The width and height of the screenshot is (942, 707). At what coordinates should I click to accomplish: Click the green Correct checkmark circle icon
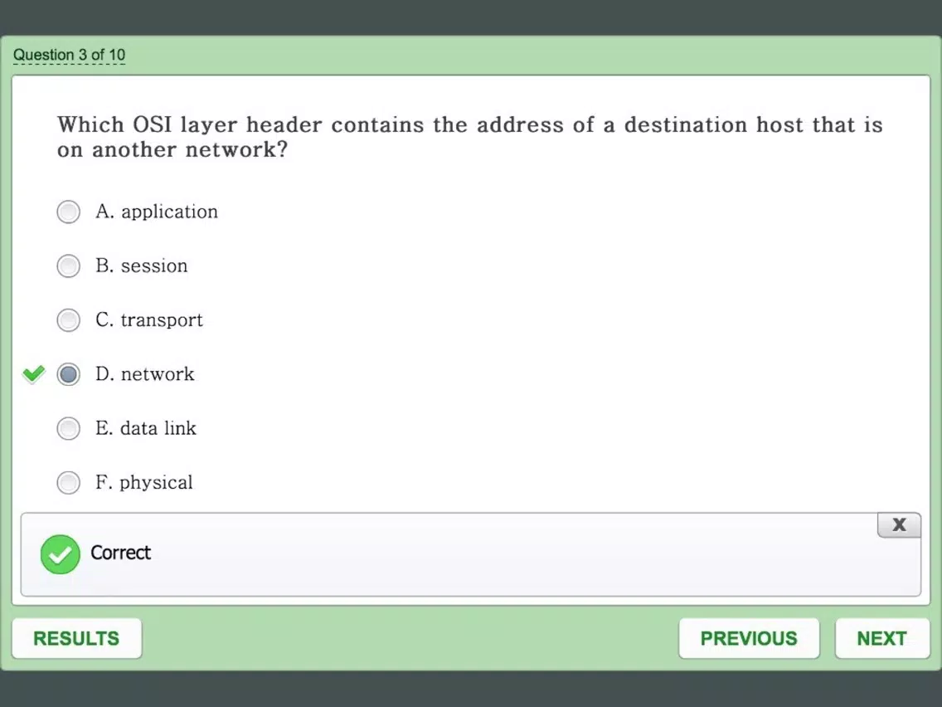60,553
